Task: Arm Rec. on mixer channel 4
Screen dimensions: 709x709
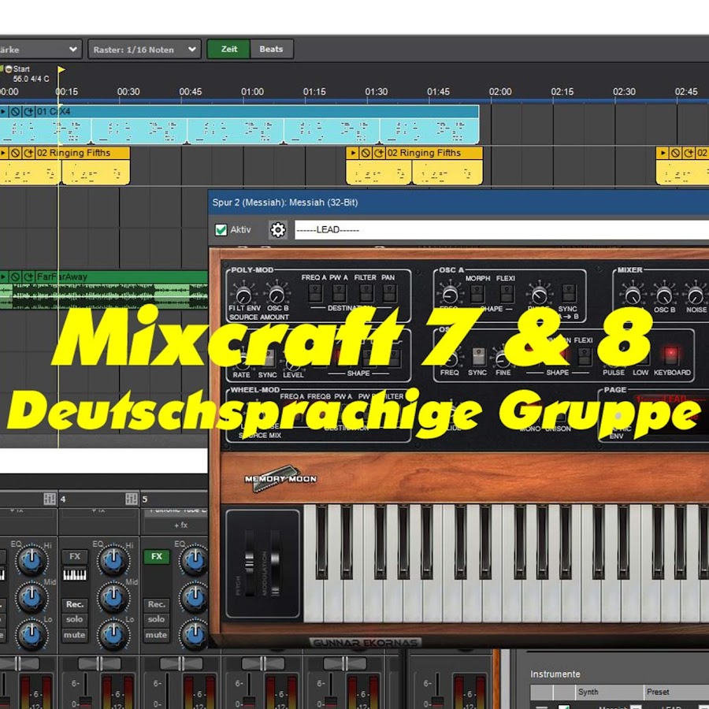Action: [75, 604]
